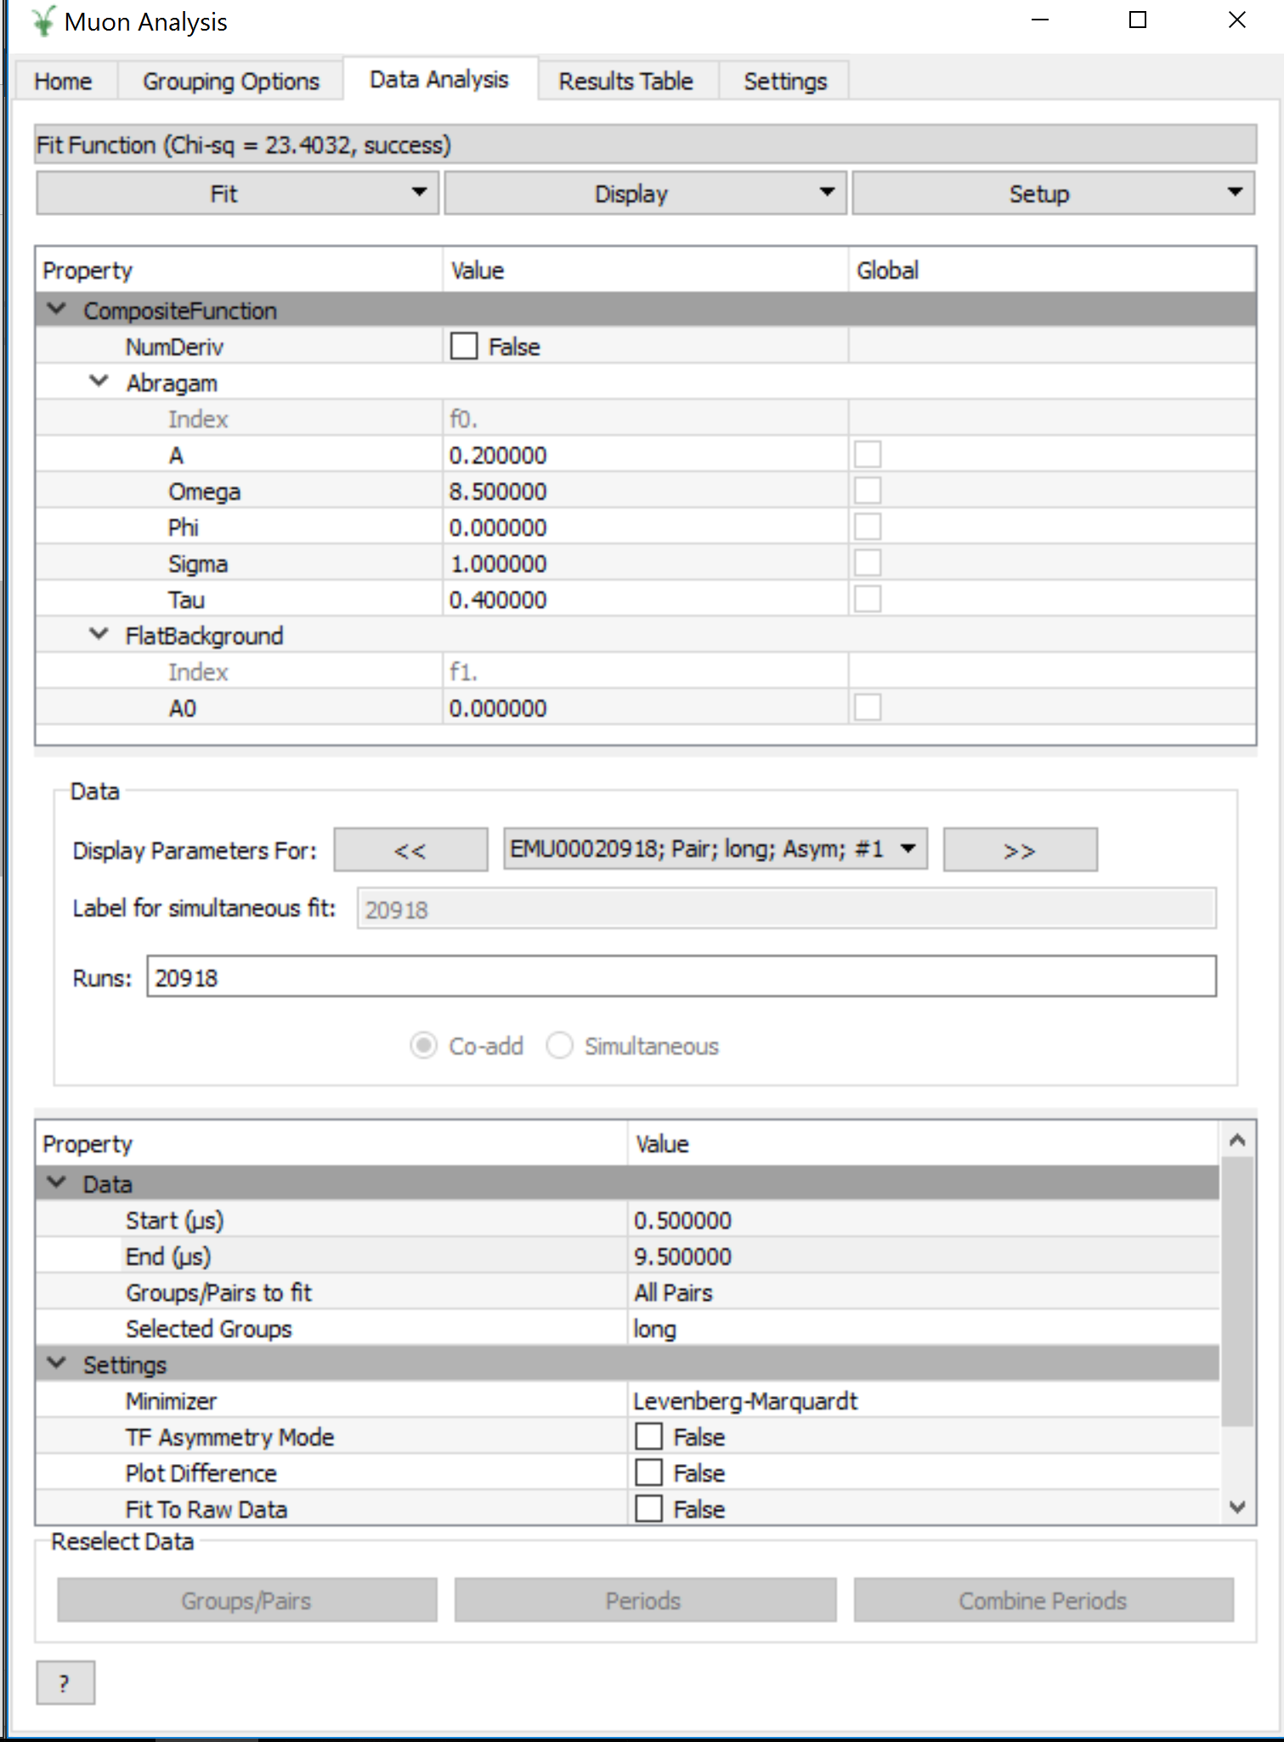Toggle the NumDeriv checkbox
This screenshot has width=1284, height=1742.
coord(464,347)
